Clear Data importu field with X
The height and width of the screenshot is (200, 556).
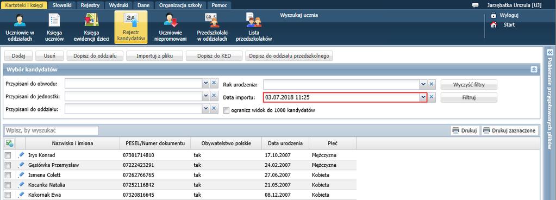tap(431, 97)
